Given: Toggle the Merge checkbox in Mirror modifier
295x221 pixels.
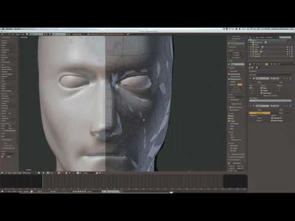Looking at the screenshot, I should coord(262,88).
